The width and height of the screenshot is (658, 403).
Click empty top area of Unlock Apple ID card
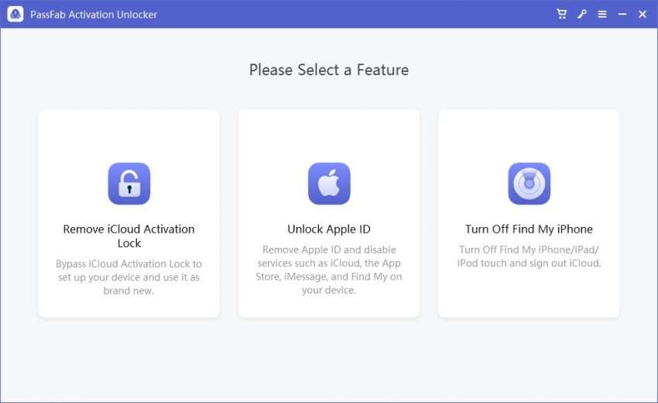[329, 135]
